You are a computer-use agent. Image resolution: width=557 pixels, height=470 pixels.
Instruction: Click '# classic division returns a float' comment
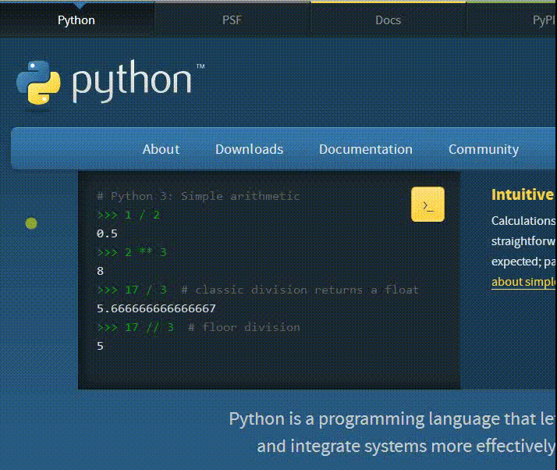(300, 290)
